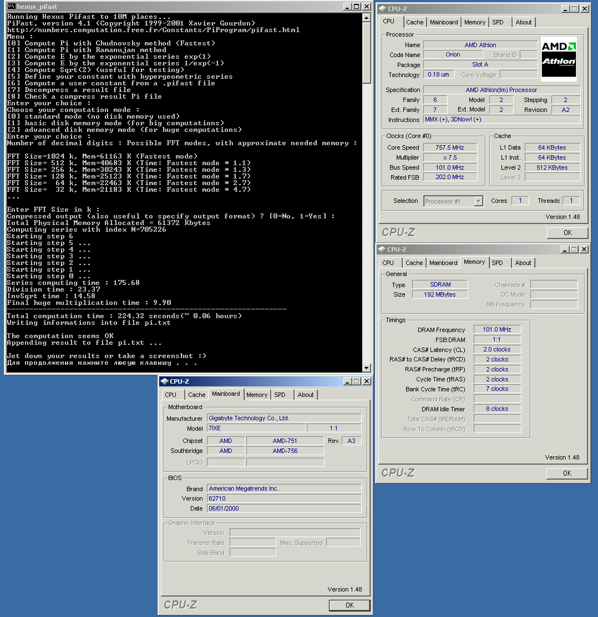
Task: Click the console scrollbar down arrow
Action: (x=366, y=368)
